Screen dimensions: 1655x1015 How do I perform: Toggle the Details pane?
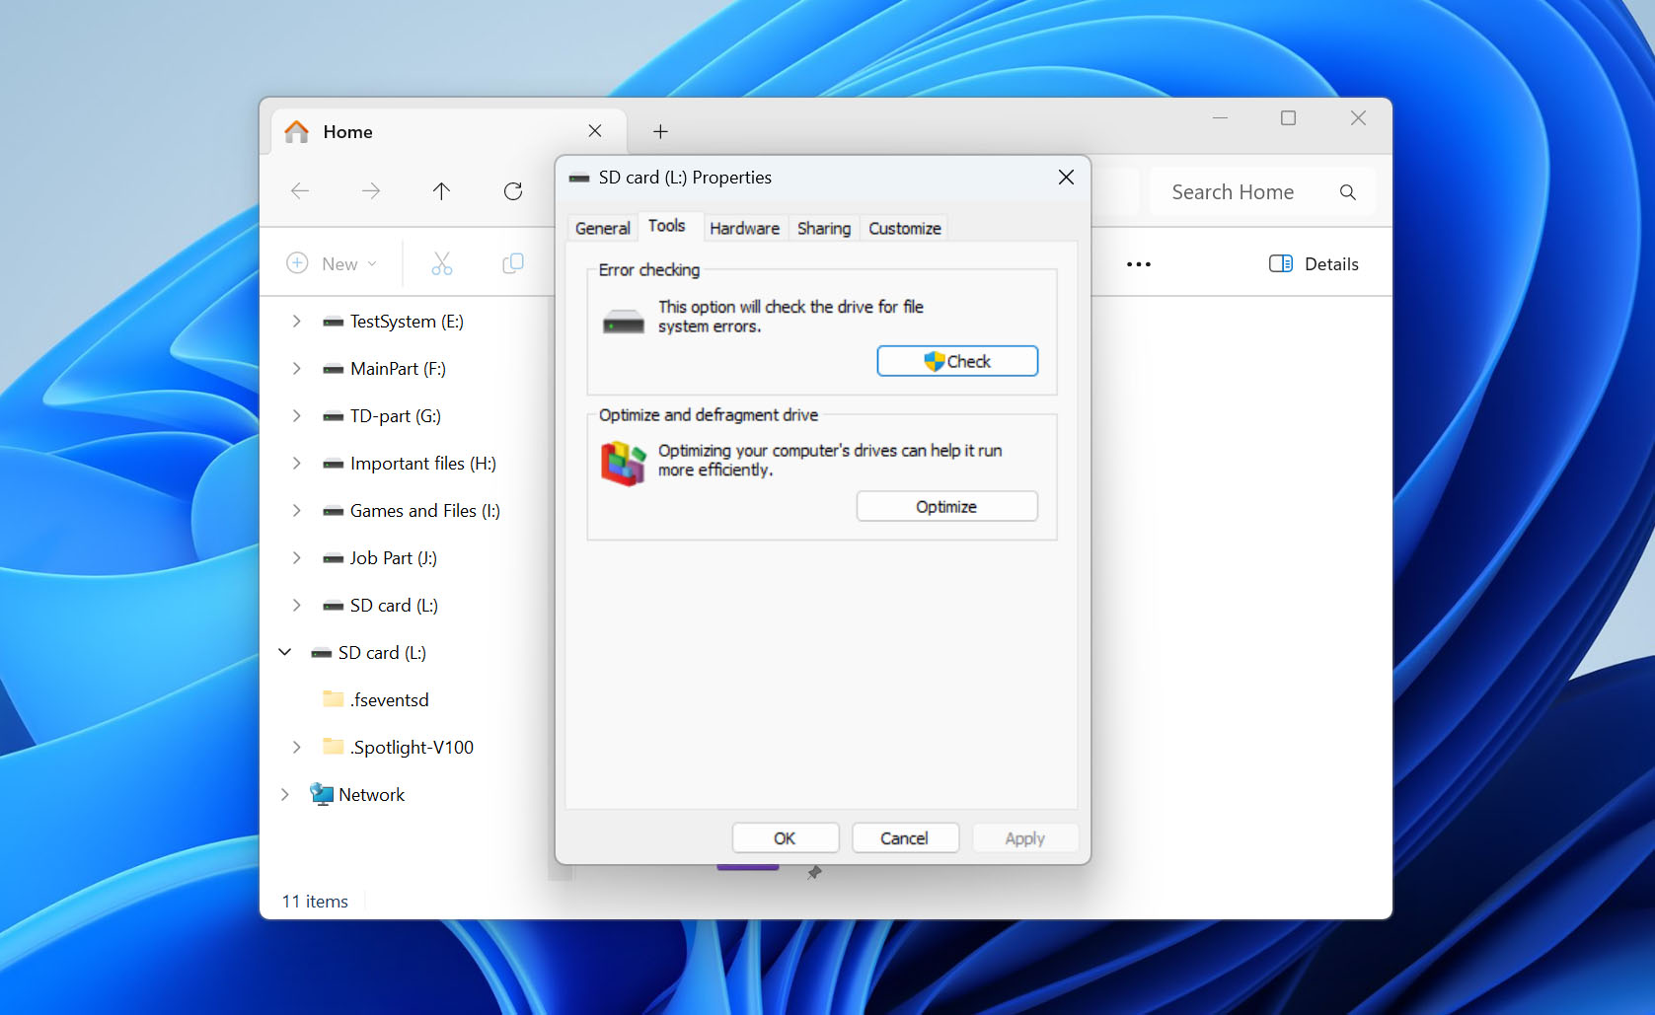coord(1314,263)
